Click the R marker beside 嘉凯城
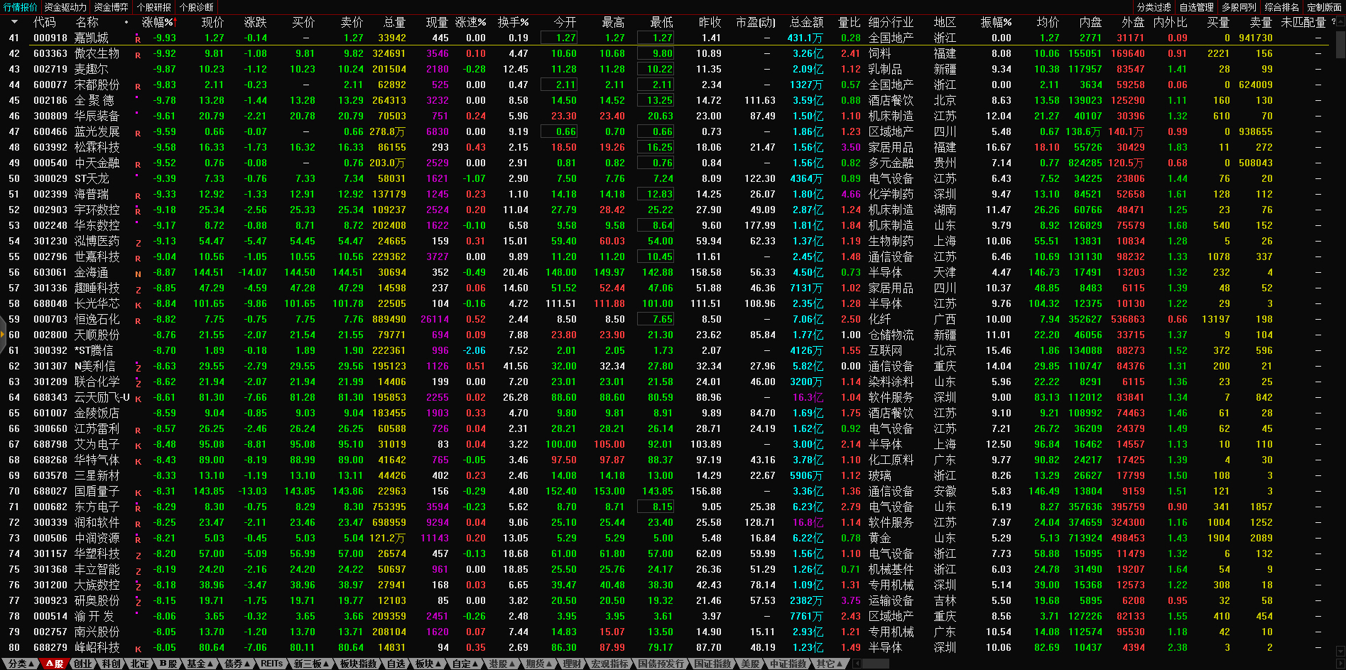This screenshot has width=1346, height=670. click(138, 40)
